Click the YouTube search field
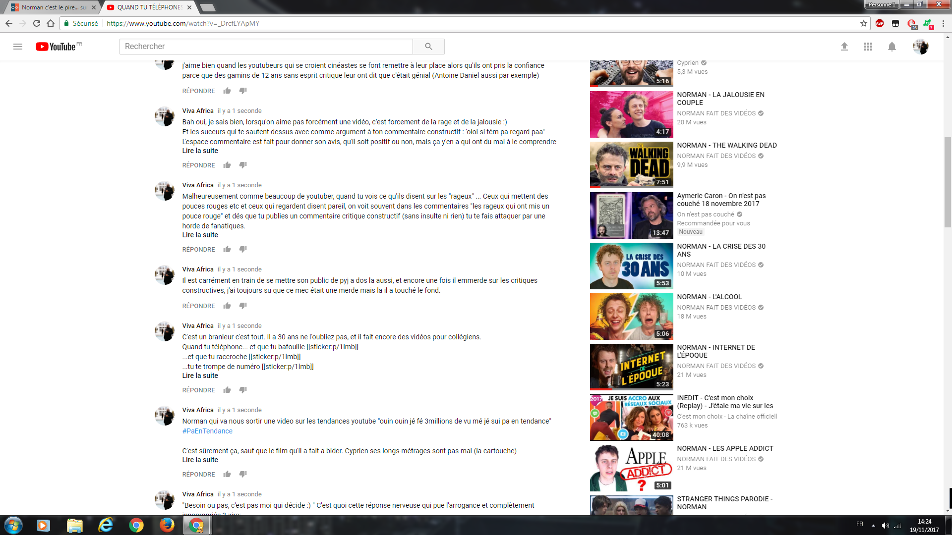Screen dimensions: 952x535 point(266,47)
